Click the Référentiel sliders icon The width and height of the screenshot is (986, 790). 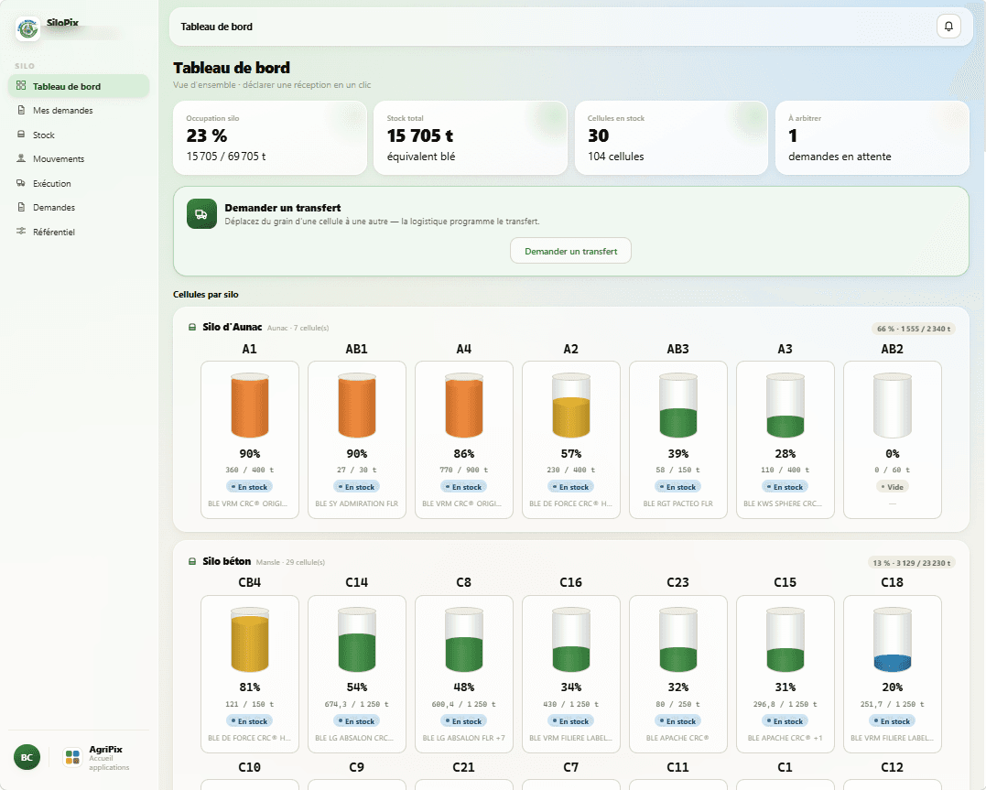tap(21, 232)
